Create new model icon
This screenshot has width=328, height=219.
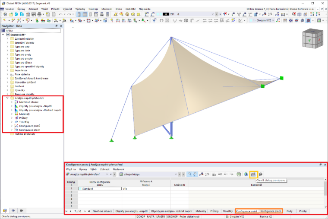[5, 14]
